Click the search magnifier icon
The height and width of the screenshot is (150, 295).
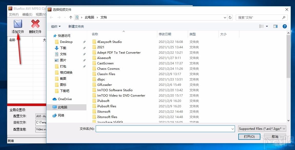coord(284,17)
